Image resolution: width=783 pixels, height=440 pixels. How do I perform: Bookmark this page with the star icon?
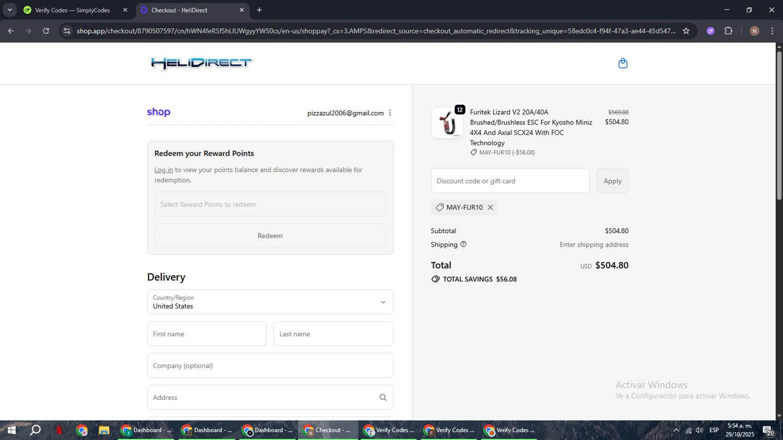click(686, 31)
